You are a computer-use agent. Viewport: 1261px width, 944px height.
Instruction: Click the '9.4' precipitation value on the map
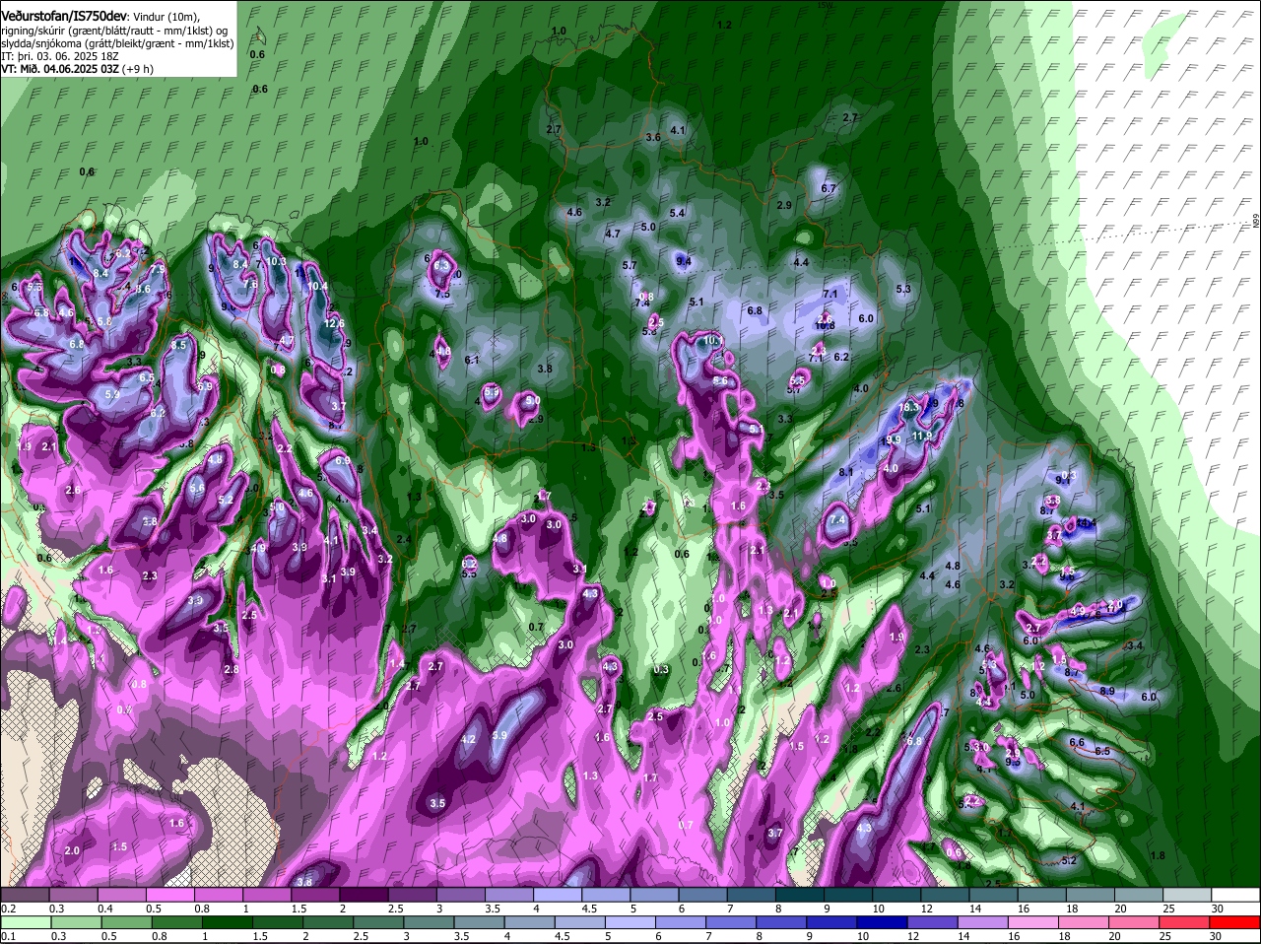pyautogui.click(x=685, y=261)
